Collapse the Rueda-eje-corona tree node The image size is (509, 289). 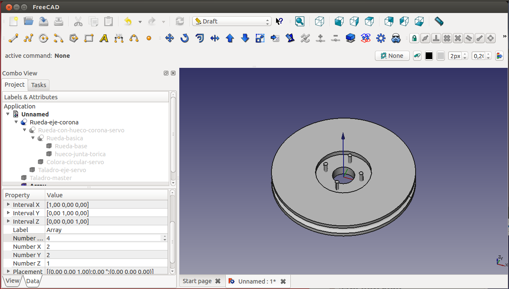tap(16, 122)
